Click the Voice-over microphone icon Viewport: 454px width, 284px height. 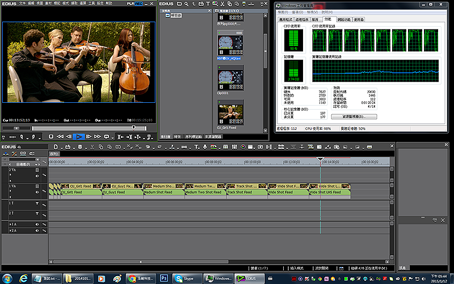(205, 147)
